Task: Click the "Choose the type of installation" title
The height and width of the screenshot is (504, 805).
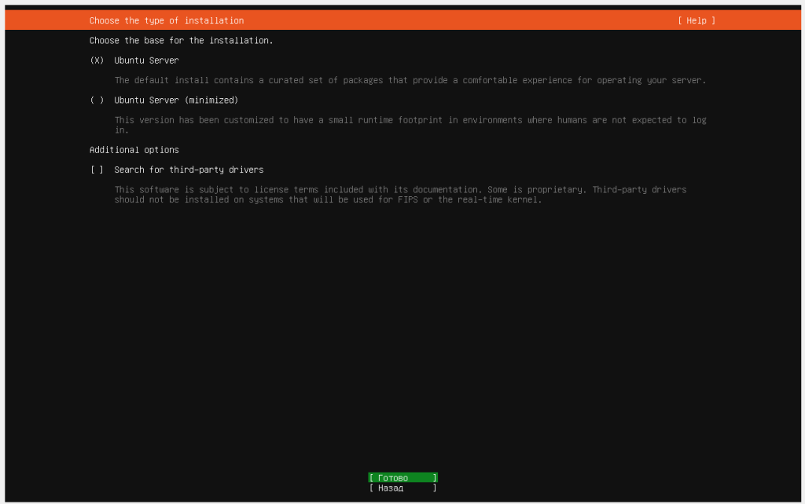Action: [167, 20]
